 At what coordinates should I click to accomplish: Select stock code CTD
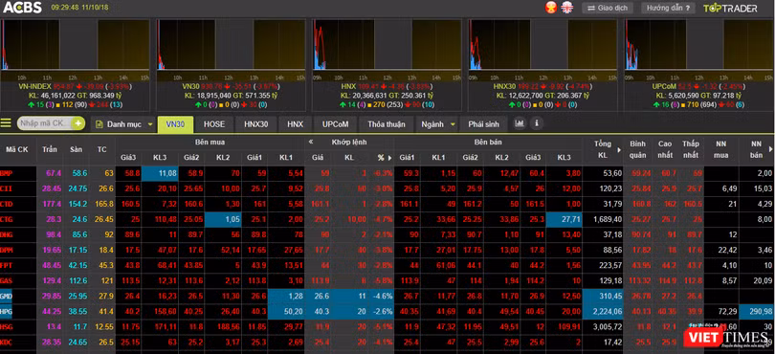pos(7,204)
